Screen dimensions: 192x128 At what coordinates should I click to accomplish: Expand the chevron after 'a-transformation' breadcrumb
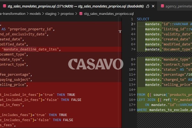click(x=28, y=14)
